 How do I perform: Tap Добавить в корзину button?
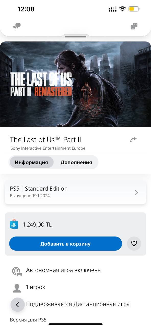coord(66,243)
